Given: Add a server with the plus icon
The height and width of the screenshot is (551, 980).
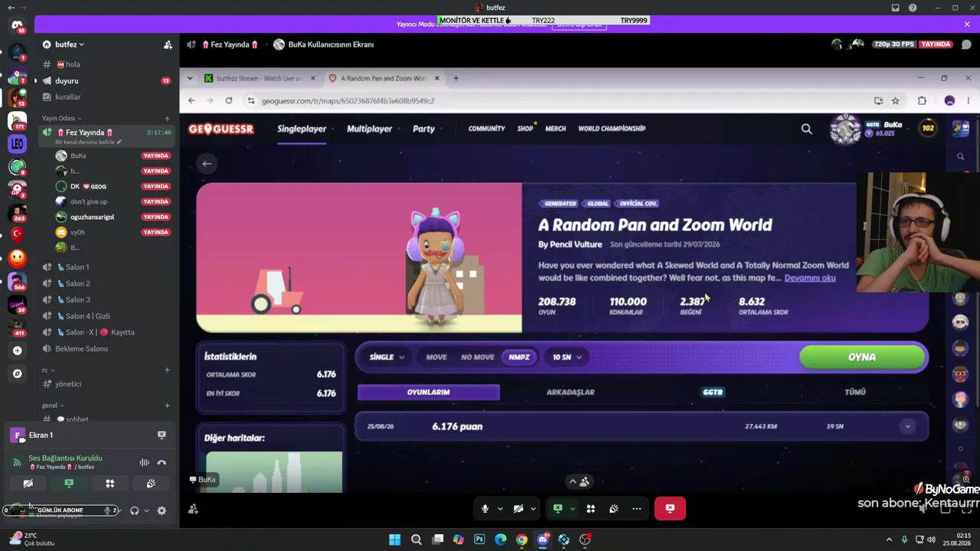Looking at the screenshot, I should point(17,350).
